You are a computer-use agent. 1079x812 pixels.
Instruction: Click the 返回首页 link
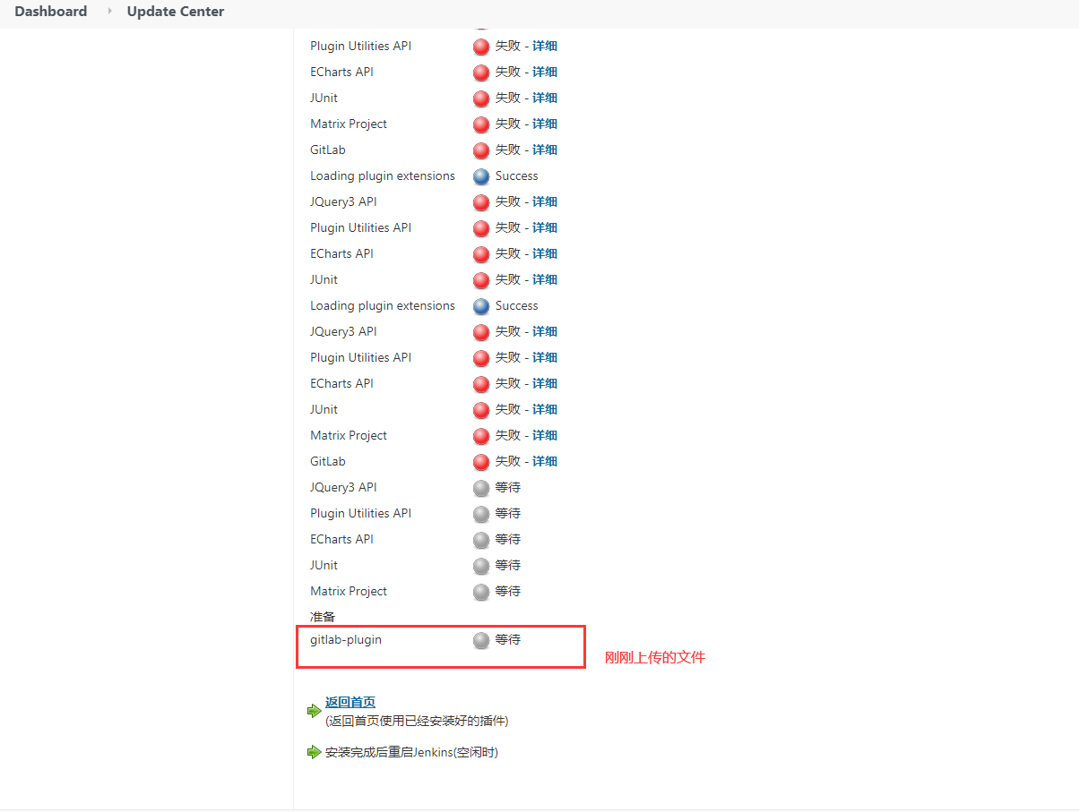coord(350,703)
